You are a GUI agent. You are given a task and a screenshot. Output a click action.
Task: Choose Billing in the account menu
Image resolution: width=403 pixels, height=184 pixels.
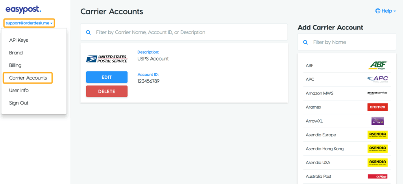(15, 65)
